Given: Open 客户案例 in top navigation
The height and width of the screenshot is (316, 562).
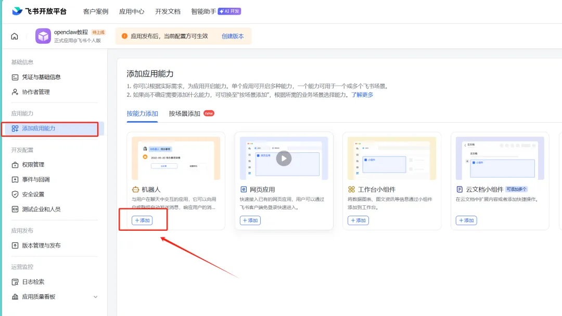Looking at the screenshot, I should pyautogui.click(x=96, y=11).
